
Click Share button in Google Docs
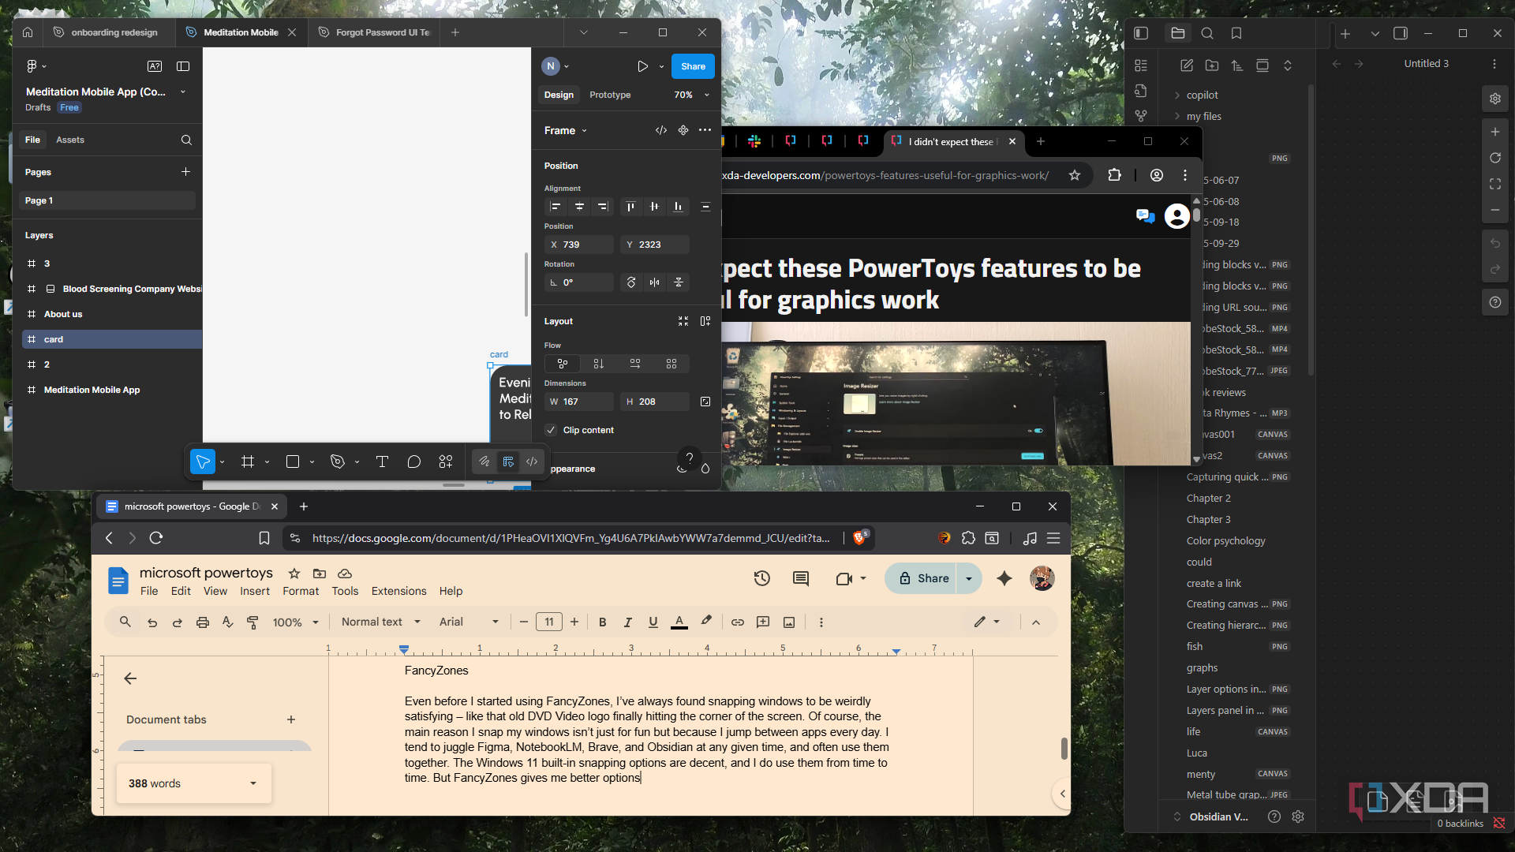click(921, 578)
